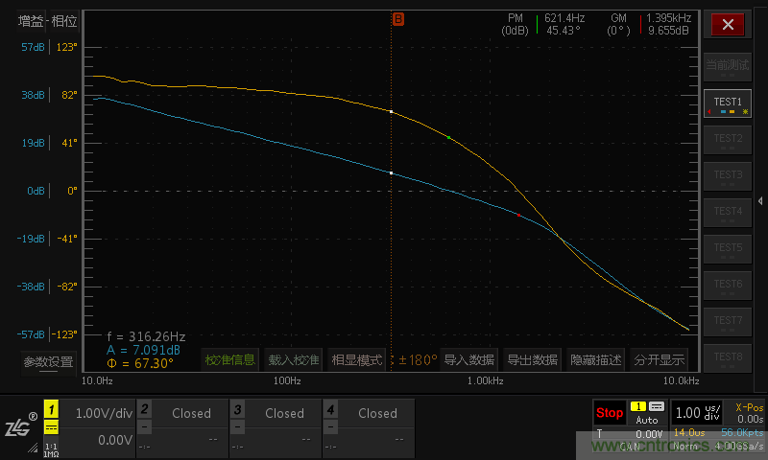Click the red Stop run indicator
768x460 pixels.
(x=610, y=413)
